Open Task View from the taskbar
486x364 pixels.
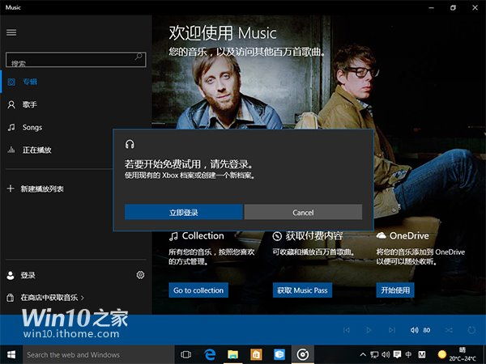click(x=185, y=355)
